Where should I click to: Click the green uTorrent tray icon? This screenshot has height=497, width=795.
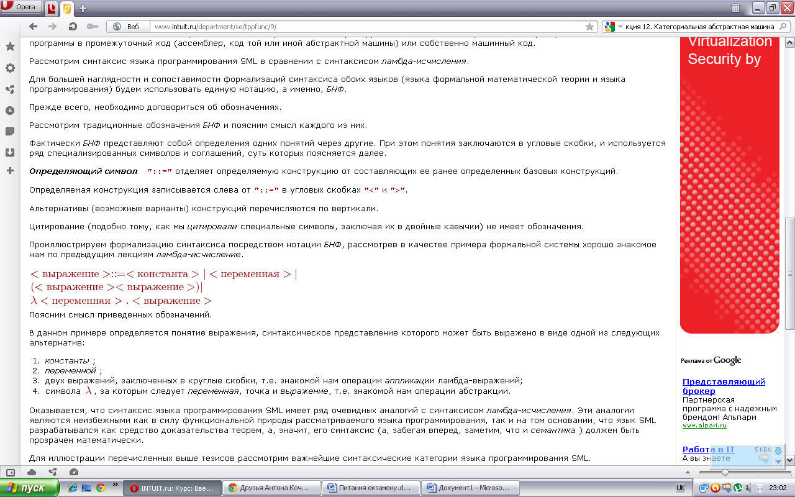[x=738, y=488]
